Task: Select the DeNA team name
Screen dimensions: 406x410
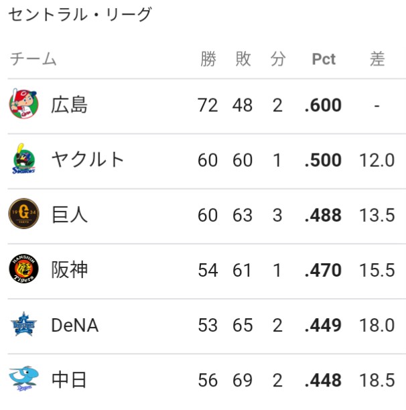Action: [x=75, y=325]
